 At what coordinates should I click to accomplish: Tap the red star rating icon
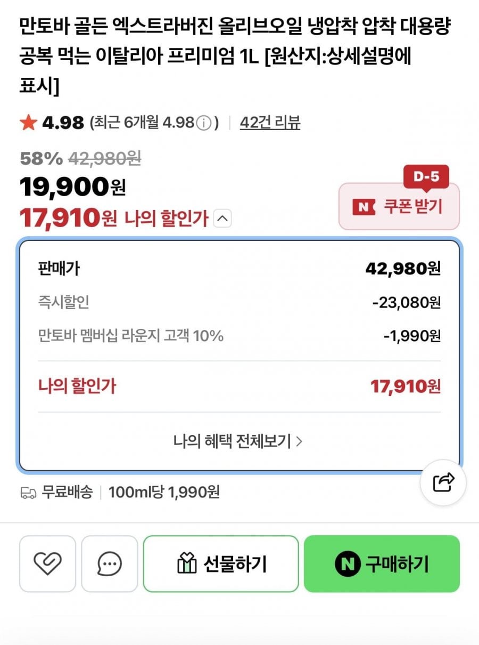[28, 123]
